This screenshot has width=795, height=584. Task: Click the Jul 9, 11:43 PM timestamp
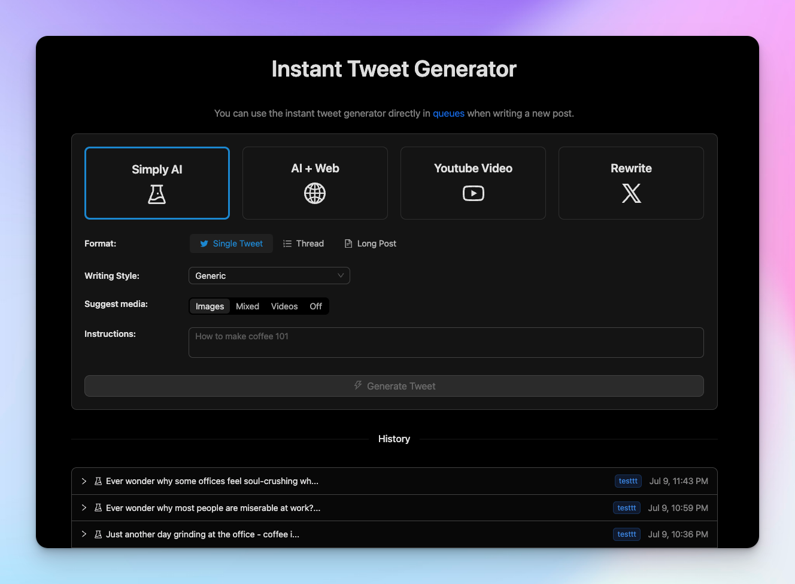coord(679,481)
